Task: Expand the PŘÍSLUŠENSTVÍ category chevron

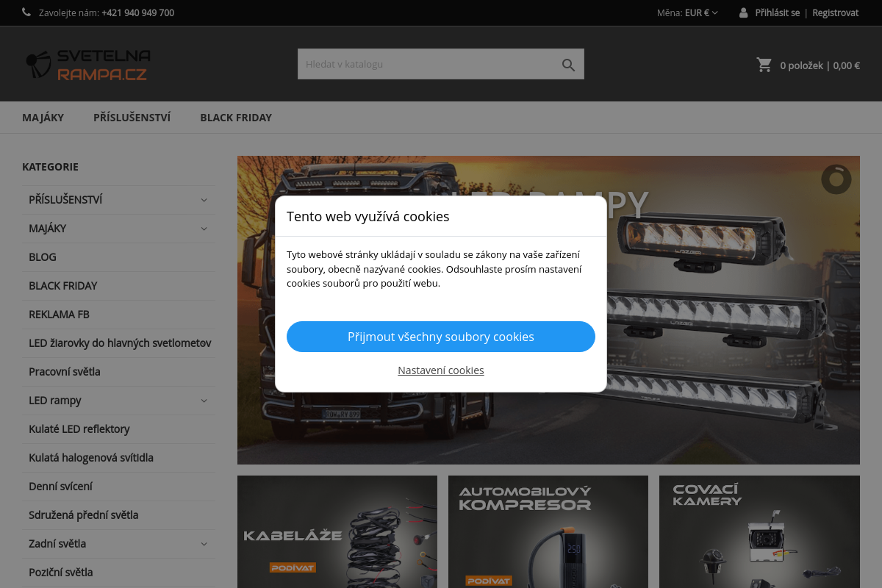Action: [x=204, y=200]
